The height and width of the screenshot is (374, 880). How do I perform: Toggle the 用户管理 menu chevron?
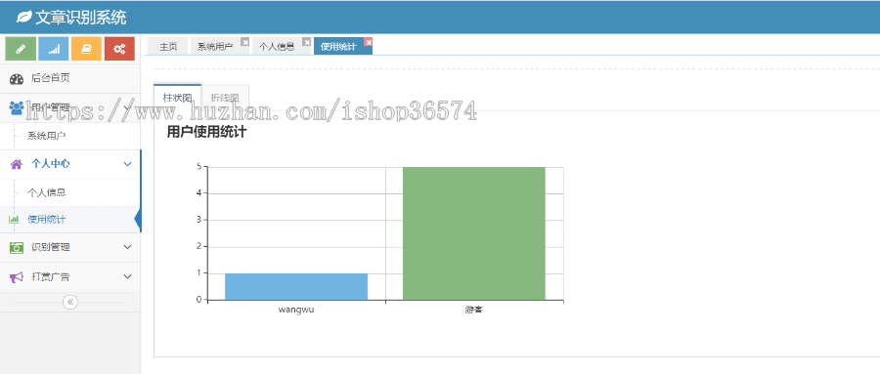(127, 107)
